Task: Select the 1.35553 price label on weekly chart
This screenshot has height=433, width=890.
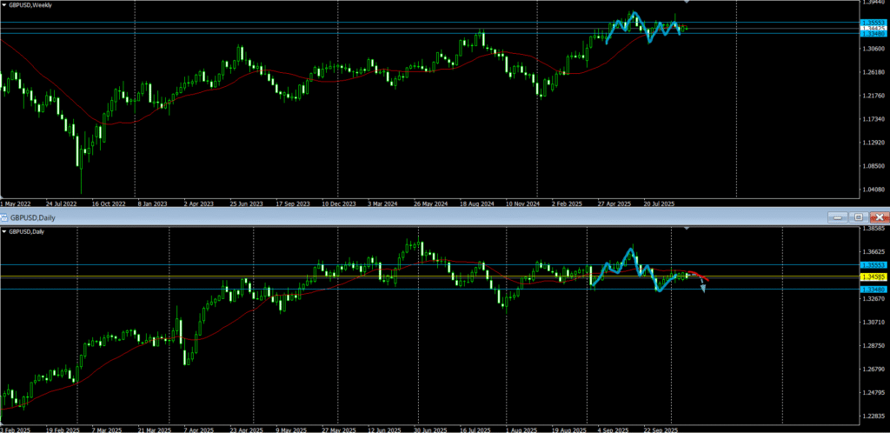Action: click(872, 22)
